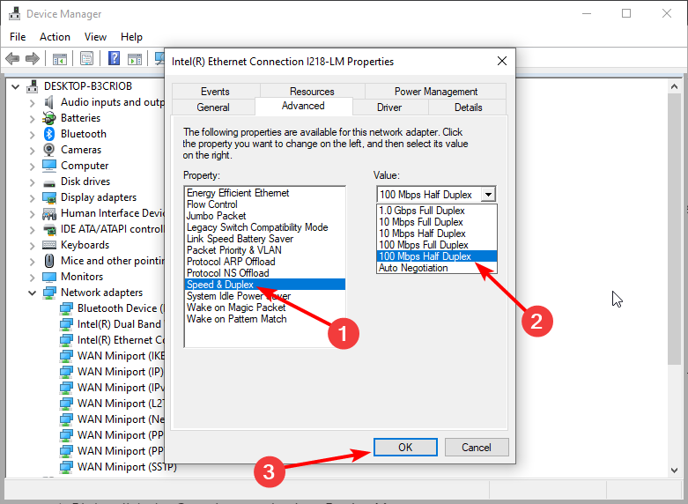The image size is (688, 504).
Task: Click the OK button
Action: [405, 447]
